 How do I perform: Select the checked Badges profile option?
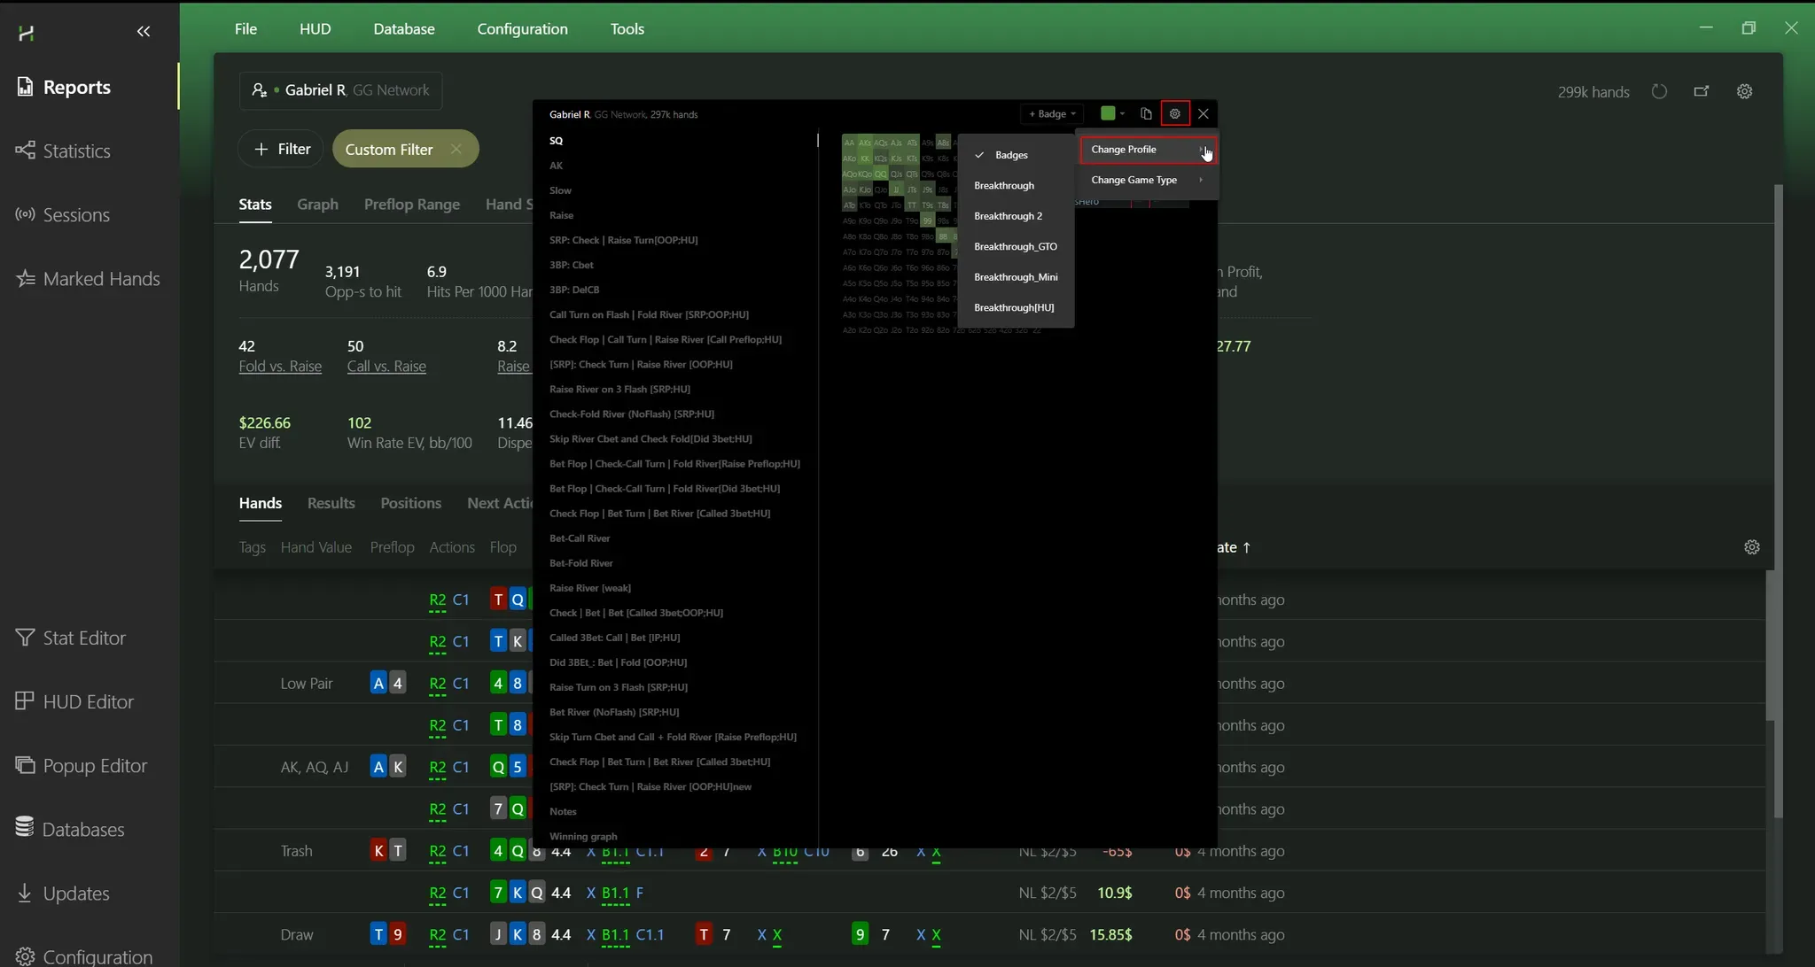tap(1010, 155)
